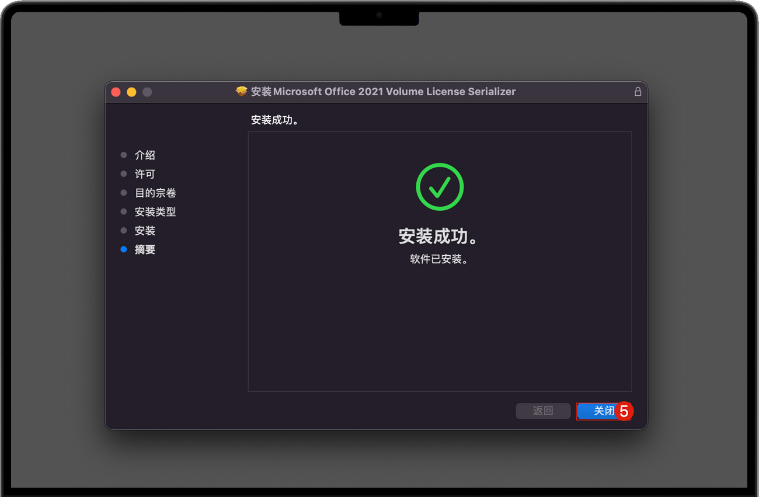This screenshot has width=759, height=497.
Task: Click the package icon in the window title
Action: (242, 92)
